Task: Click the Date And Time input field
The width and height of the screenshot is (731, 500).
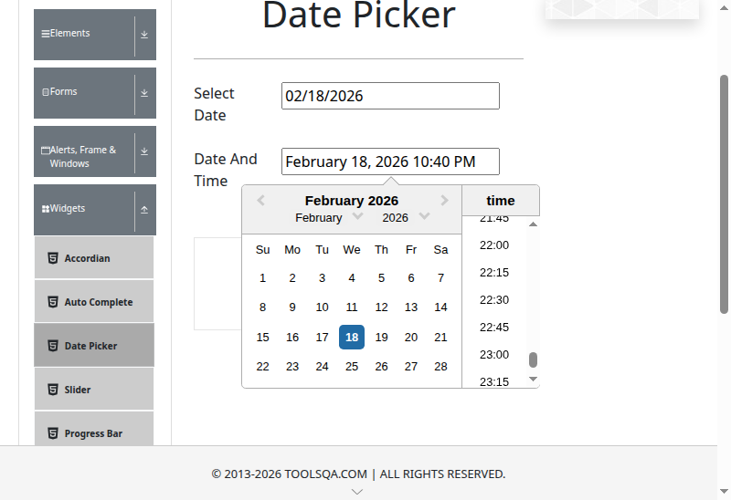Action: (390, 161)
